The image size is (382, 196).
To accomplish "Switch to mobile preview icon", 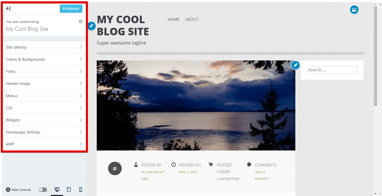I will (81, 190).
